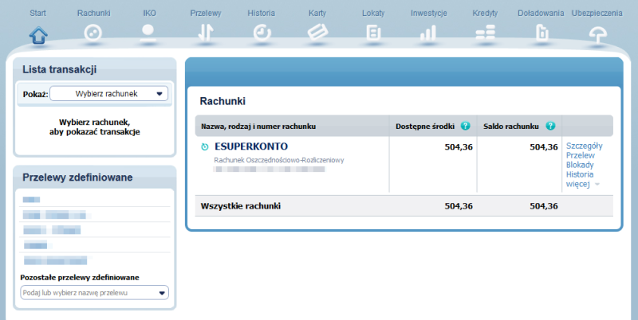
Task: Open the Ubezpieczenia umbrella icon
Action: (597, 34)
